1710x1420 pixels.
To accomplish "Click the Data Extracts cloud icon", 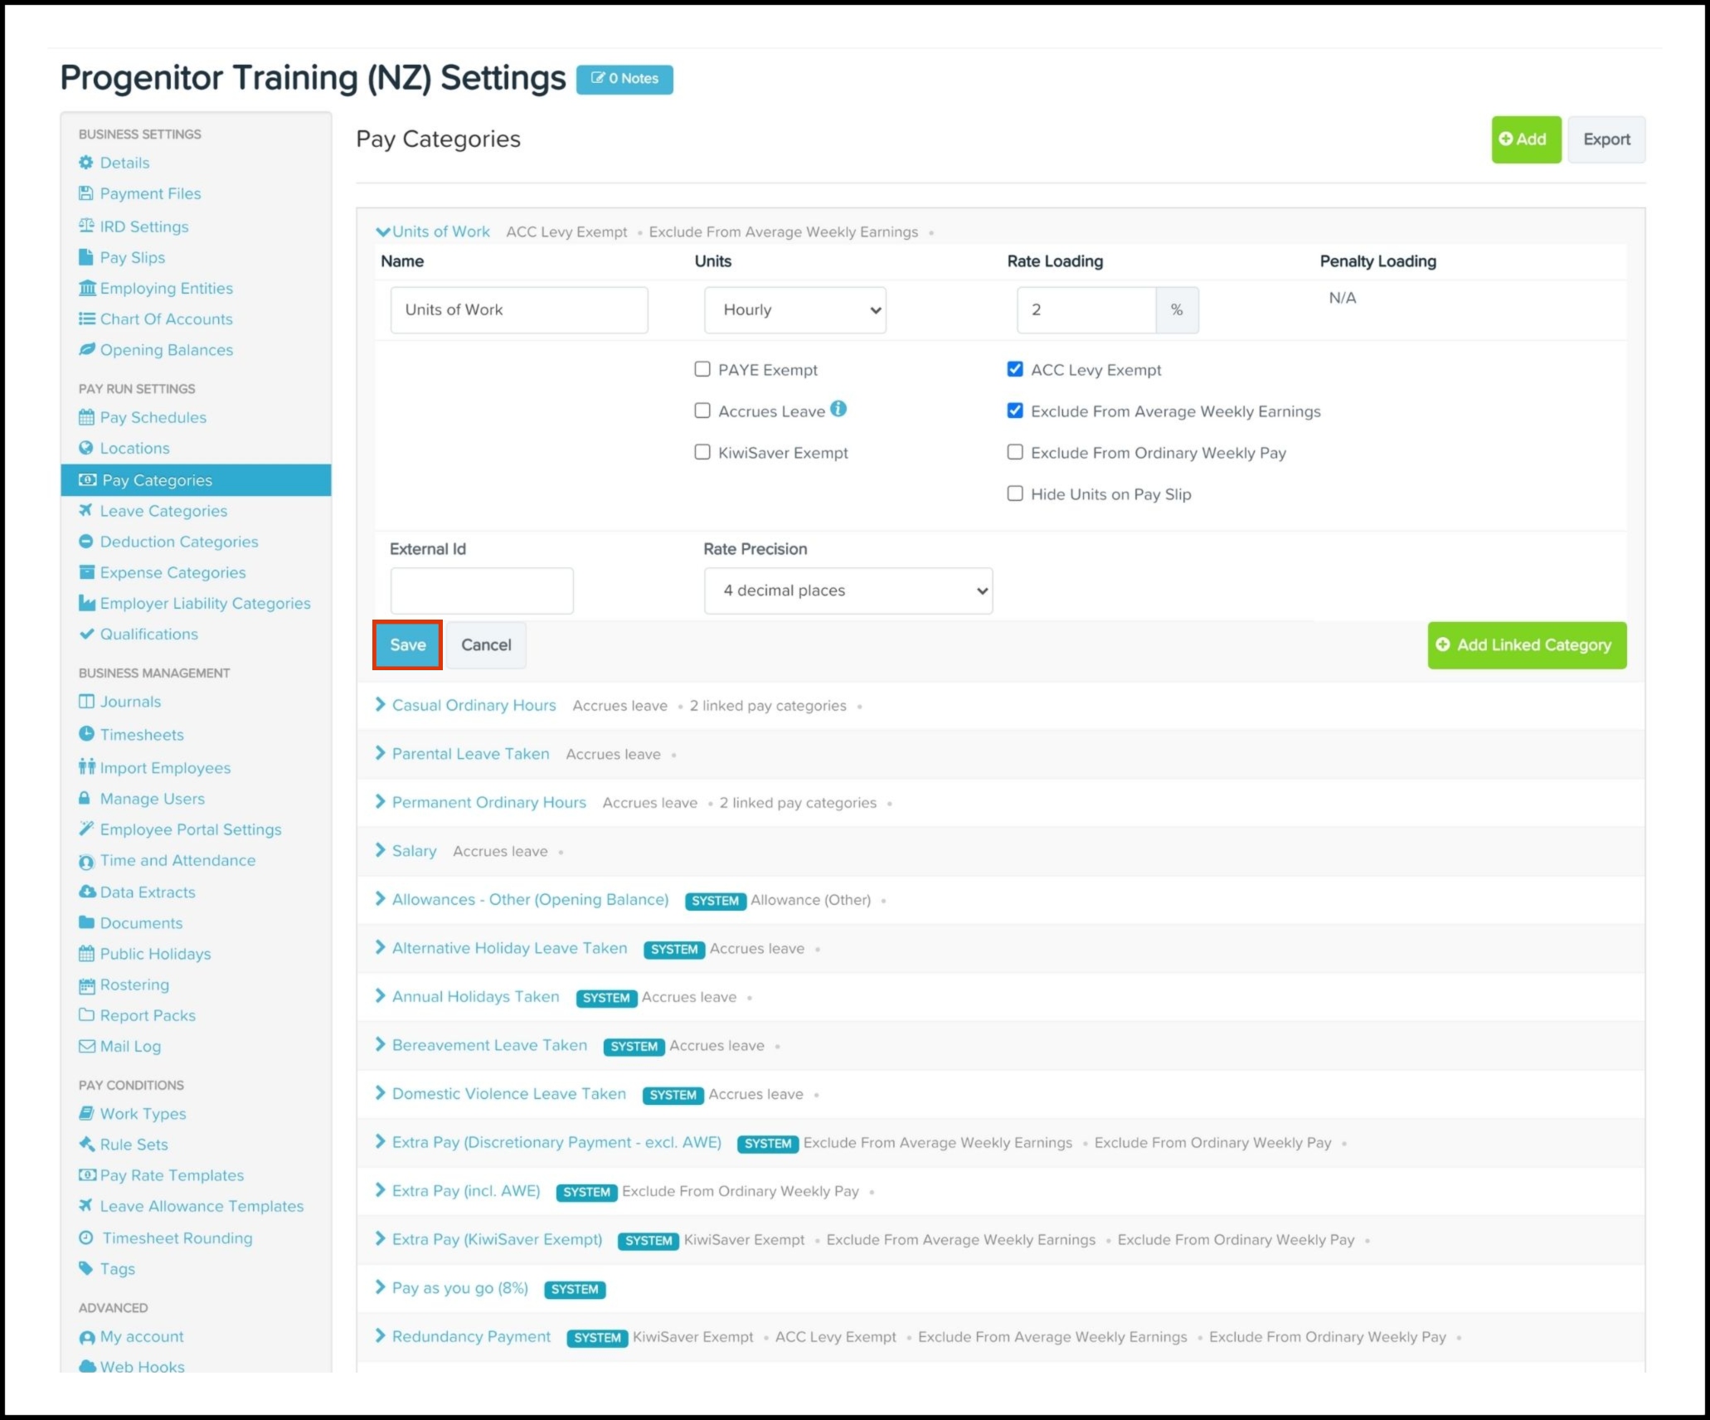I will [x=86, y=892].
